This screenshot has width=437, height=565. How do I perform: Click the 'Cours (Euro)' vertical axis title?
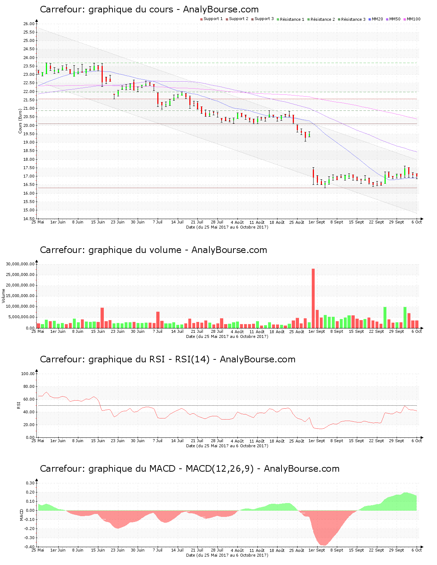tap(20, 121)
